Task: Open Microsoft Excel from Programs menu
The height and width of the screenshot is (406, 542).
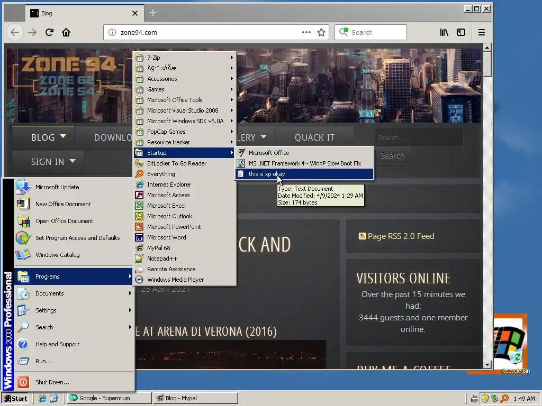Action: click(x=185, y=206)
